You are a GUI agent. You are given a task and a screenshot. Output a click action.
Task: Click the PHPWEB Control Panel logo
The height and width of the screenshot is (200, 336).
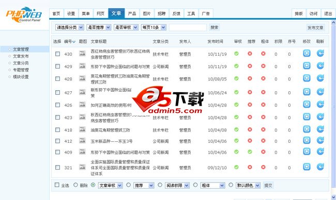click(x=24, y=14)
